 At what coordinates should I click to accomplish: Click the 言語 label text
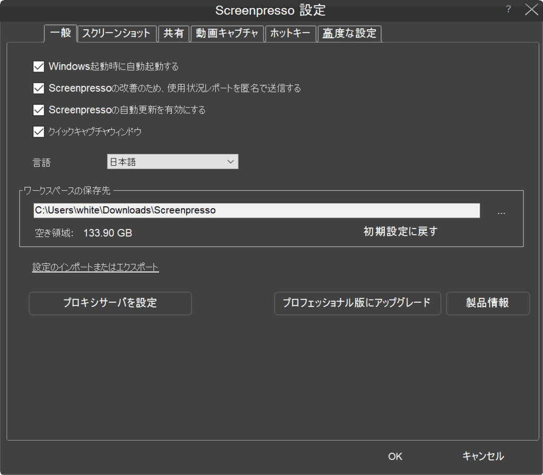pyautogui.click(x=42, y=163)
